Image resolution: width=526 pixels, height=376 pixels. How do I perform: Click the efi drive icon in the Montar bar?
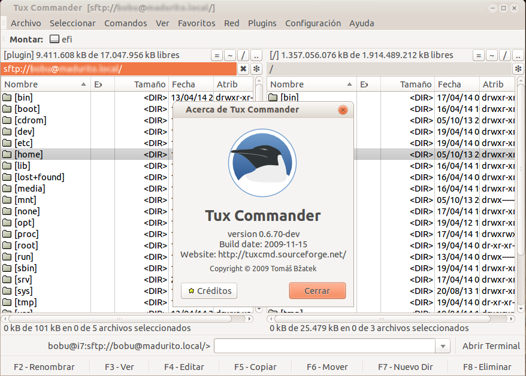point(53,38)
